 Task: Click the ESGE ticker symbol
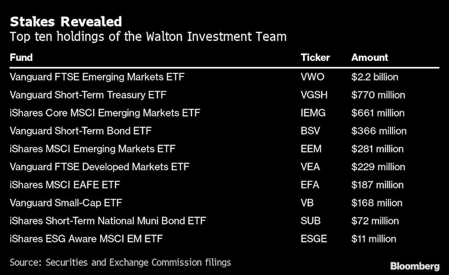(x=313, y=239)
